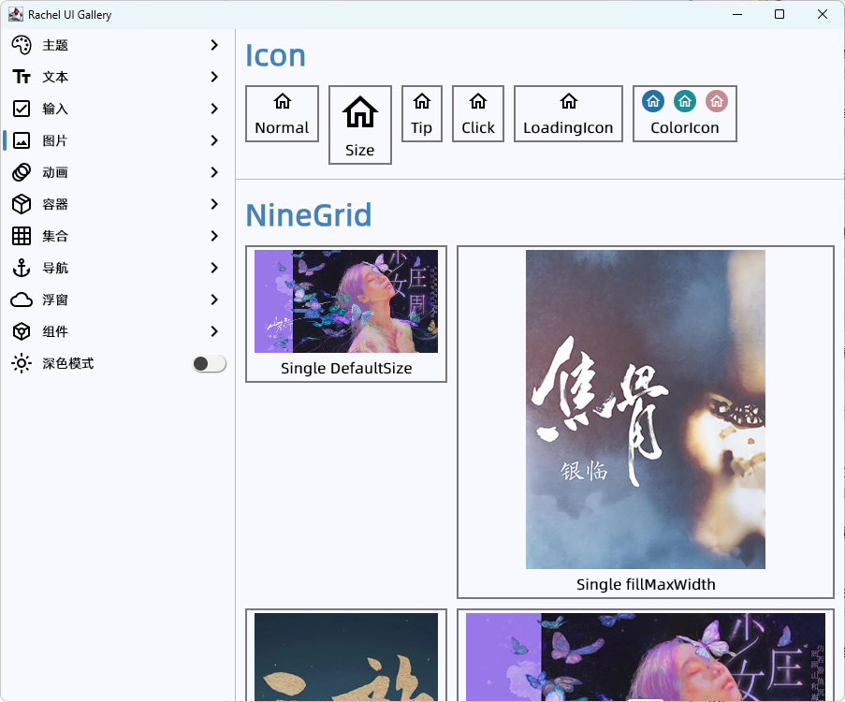Click the Single fillMaxWidth caption
Image resolution: width=845 pixels, height=702 pixels.
click(646, 584)
